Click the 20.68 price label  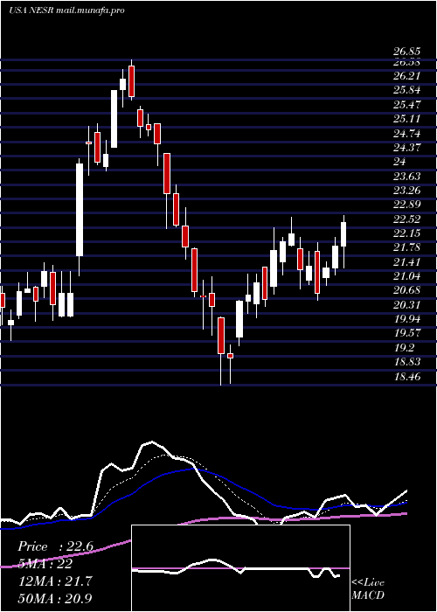click(406, 290)
